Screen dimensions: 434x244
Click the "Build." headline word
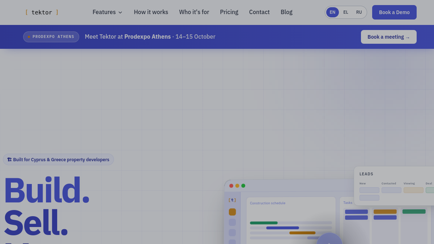(x=46, y=191)
